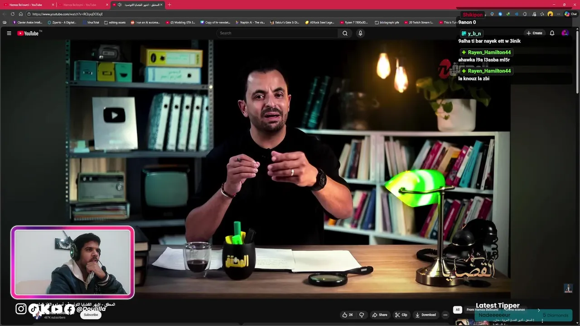Image resolution: width=580 pixels, height=326 pixels.
Task: Mute the tab via speaker icon
Action: [x=119, y=5]
